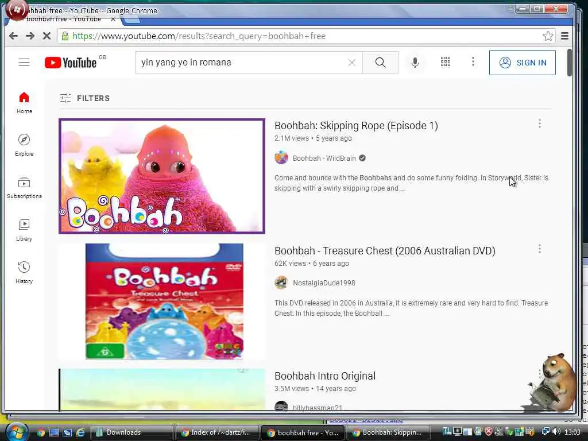The image size is (588, 441).
Task: Click the taskbar clock showing 13:03
Action: (x=572, y=432)
